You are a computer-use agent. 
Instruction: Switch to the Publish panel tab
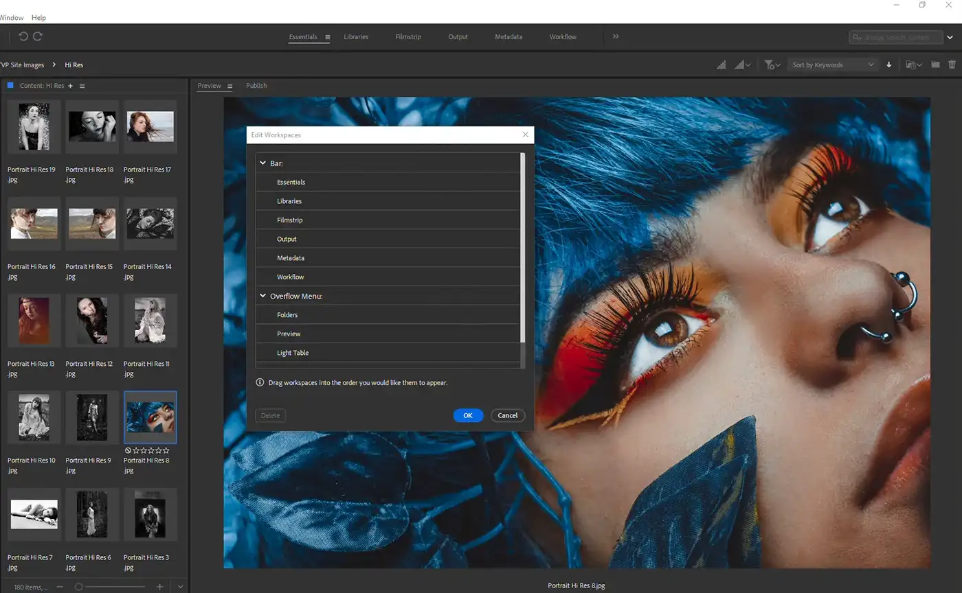tap(256, 86)
